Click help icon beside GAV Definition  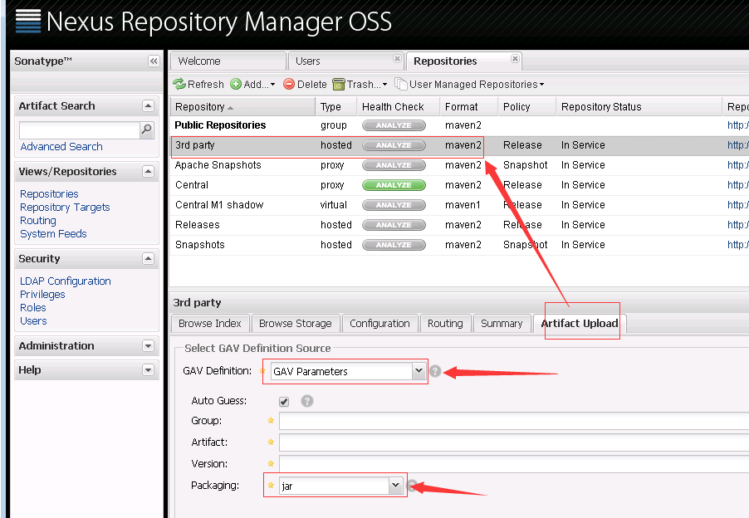pos(435,371)
